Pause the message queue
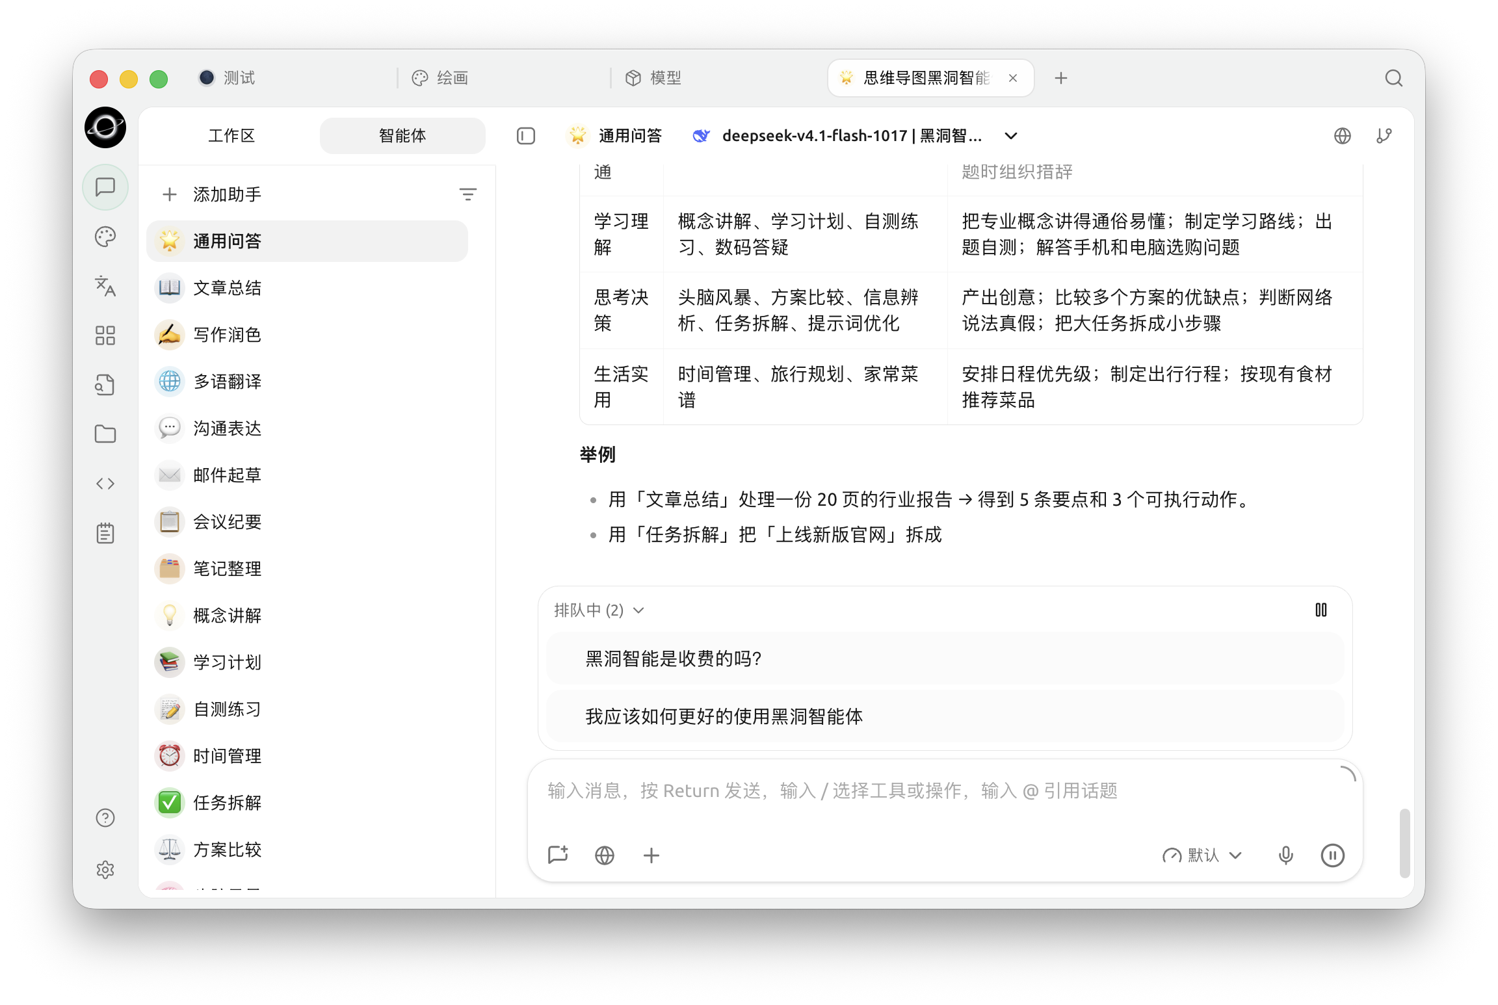 pos(1321,610)
